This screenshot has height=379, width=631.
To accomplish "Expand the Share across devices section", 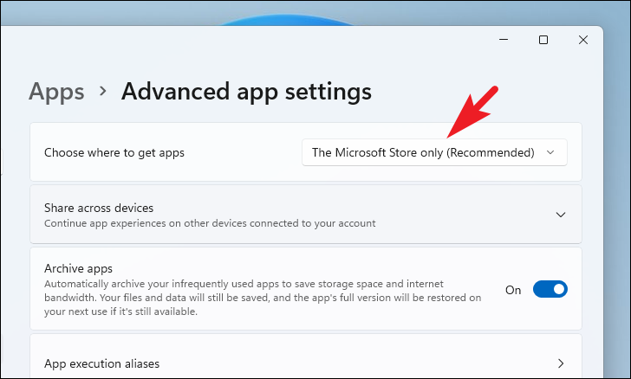I will point(561,215).
